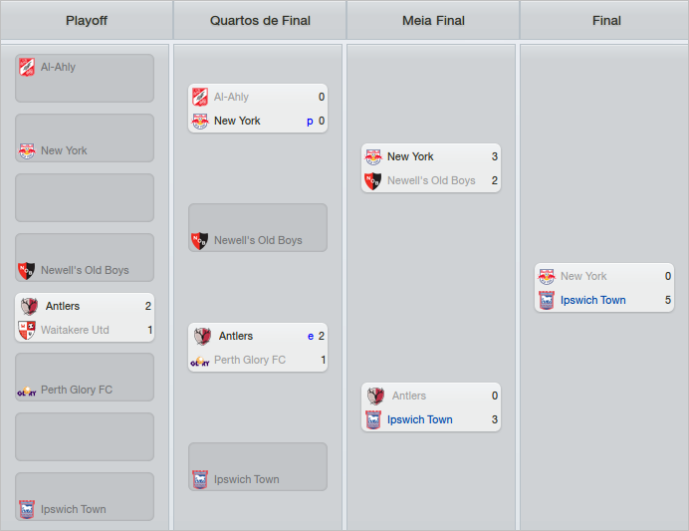Click Al-Ahly crest in Quartos de Final
Screen dimensions: 689x531
(200, 97)
